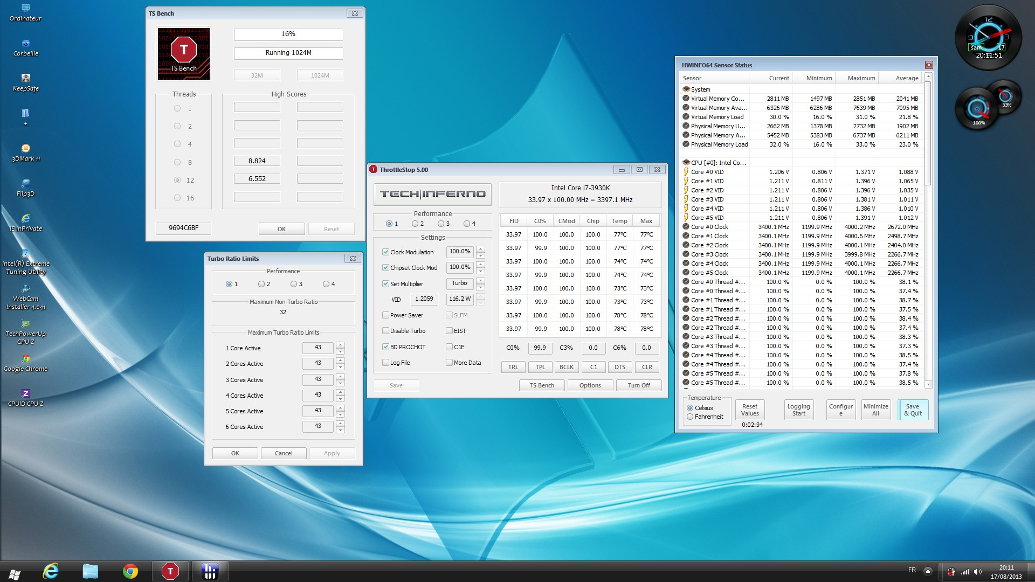This screenshot has height=582, width=1035.
Task: Open TRL turbo ratio limits
Action: click(x=513, y=367)
